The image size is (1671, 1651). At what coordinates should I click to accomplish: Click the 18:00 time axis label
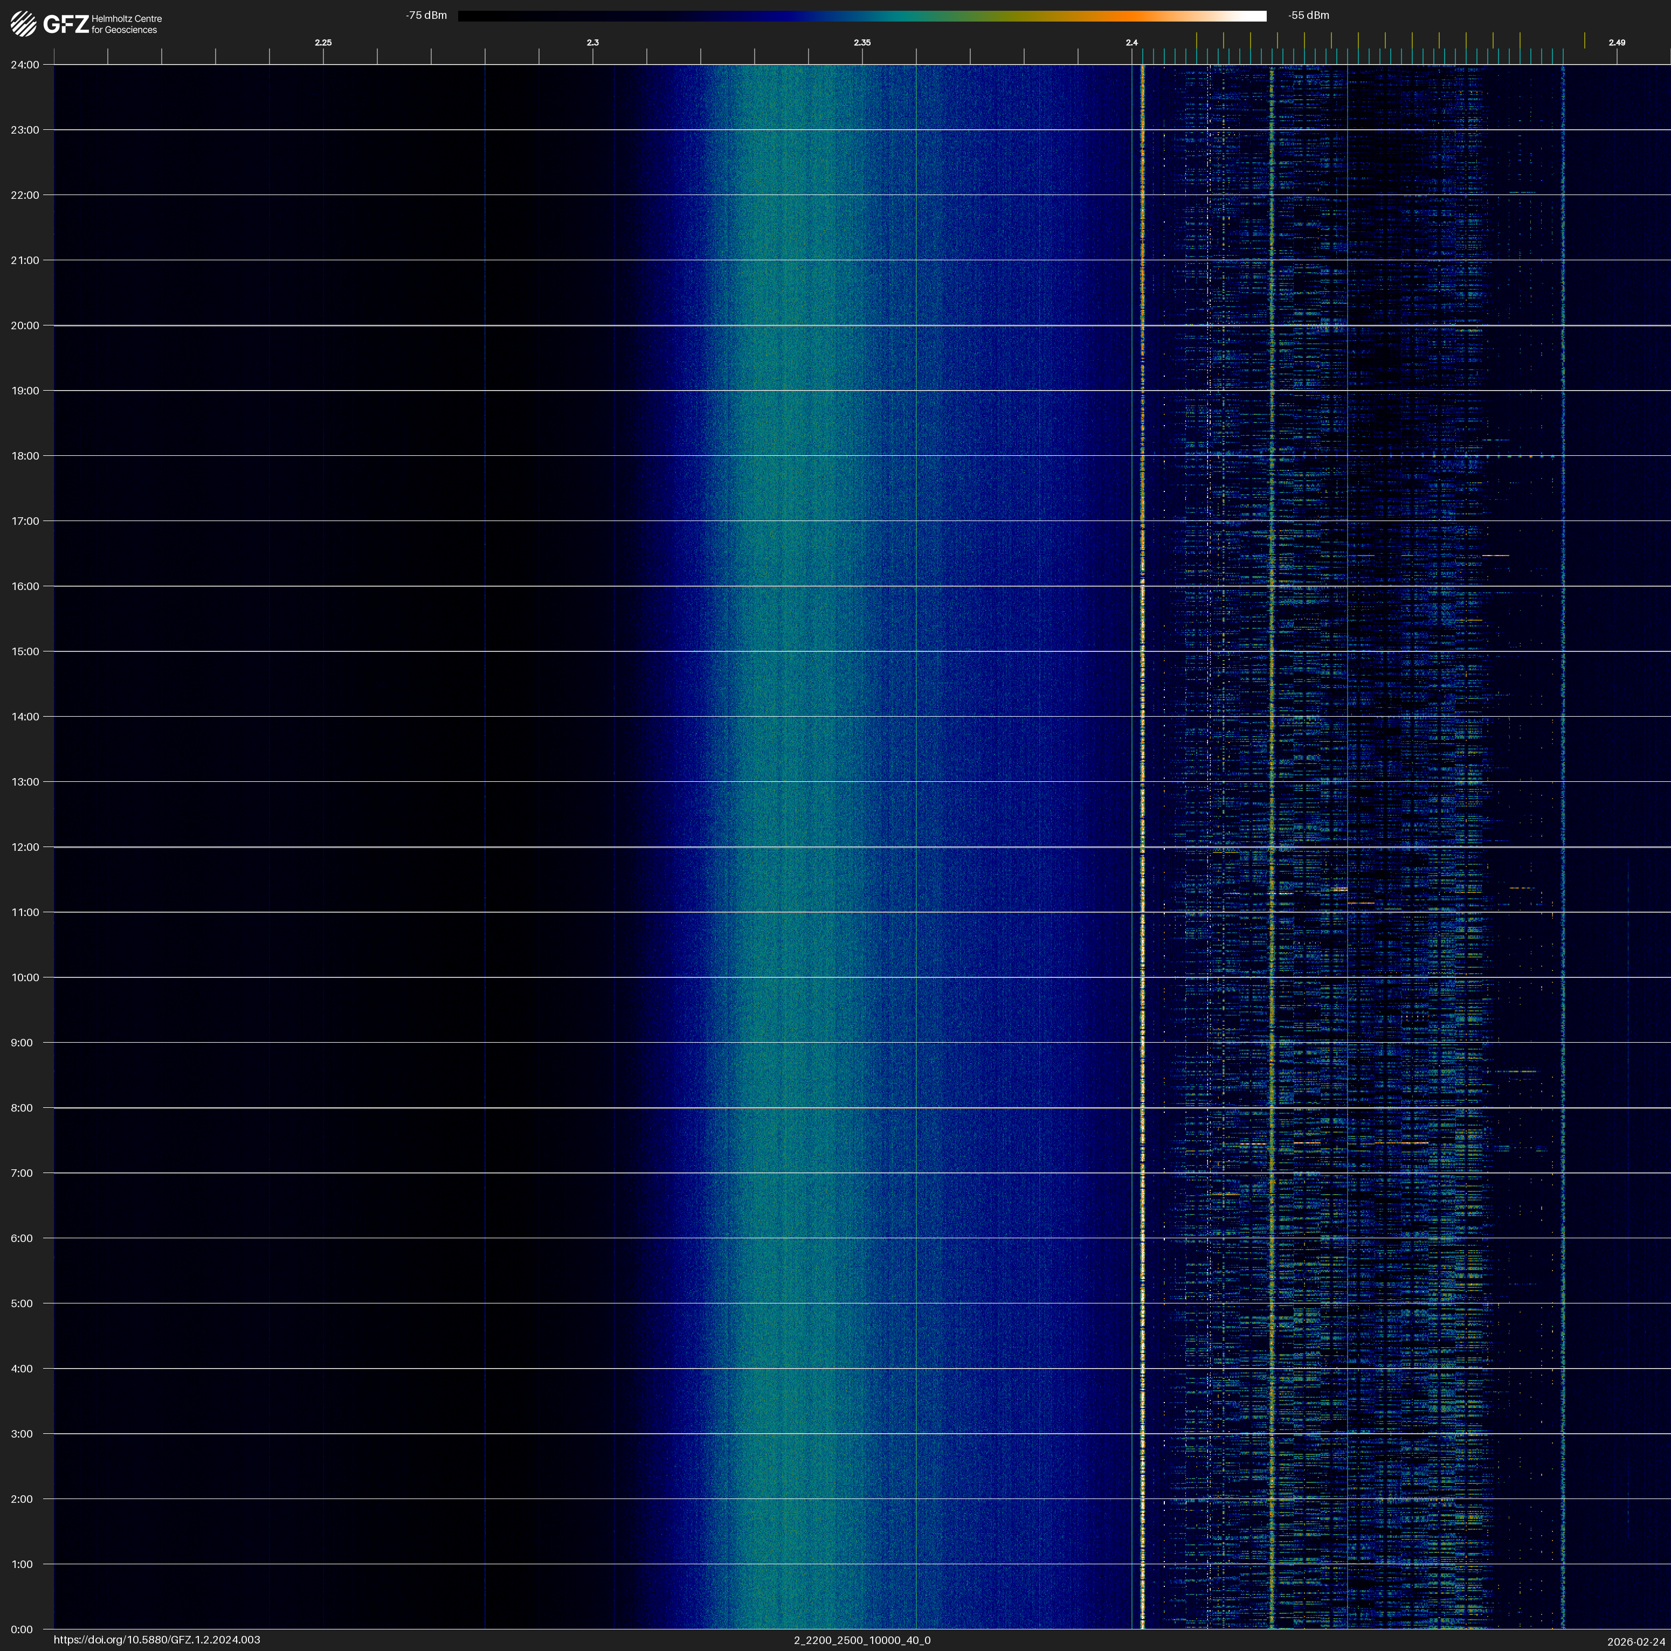[x=25, y=455]
